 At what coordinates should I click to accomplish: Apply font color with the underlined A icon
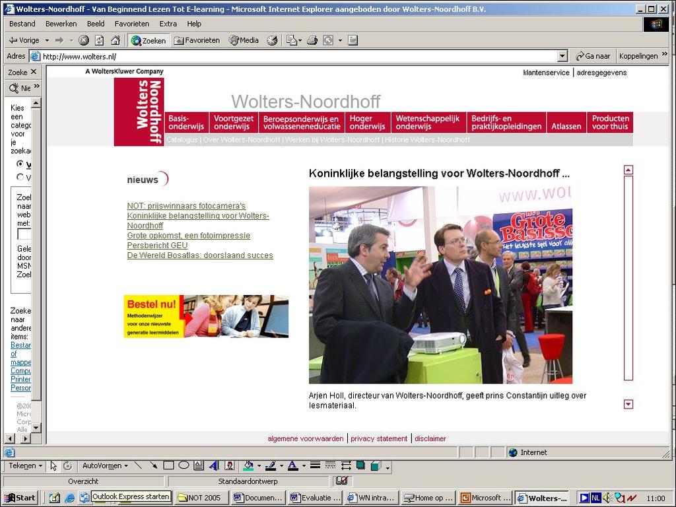293,465
